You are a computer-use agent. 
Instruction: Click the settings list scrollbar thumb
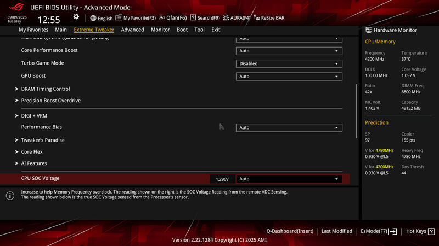(x=357, y=111)
